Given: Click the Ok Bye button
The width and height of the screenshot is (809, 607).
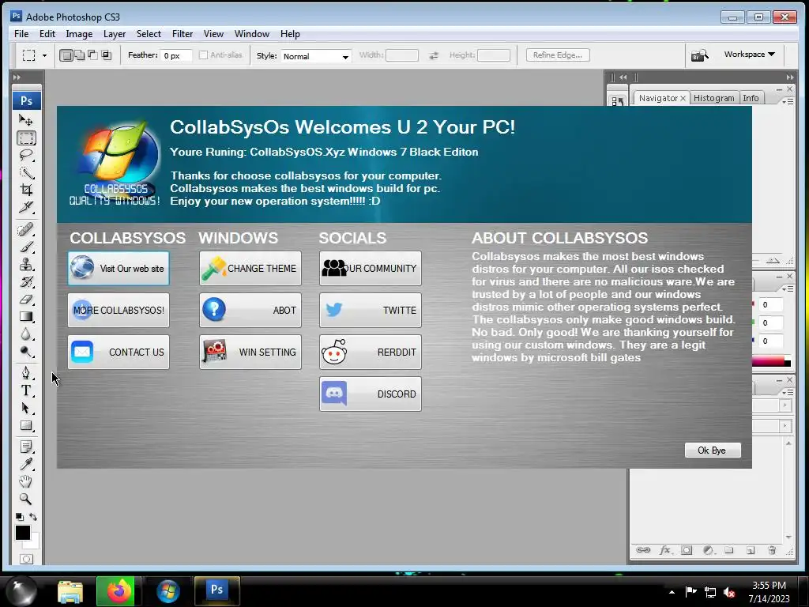Looking at the screenshot, I should click(712, 450).
